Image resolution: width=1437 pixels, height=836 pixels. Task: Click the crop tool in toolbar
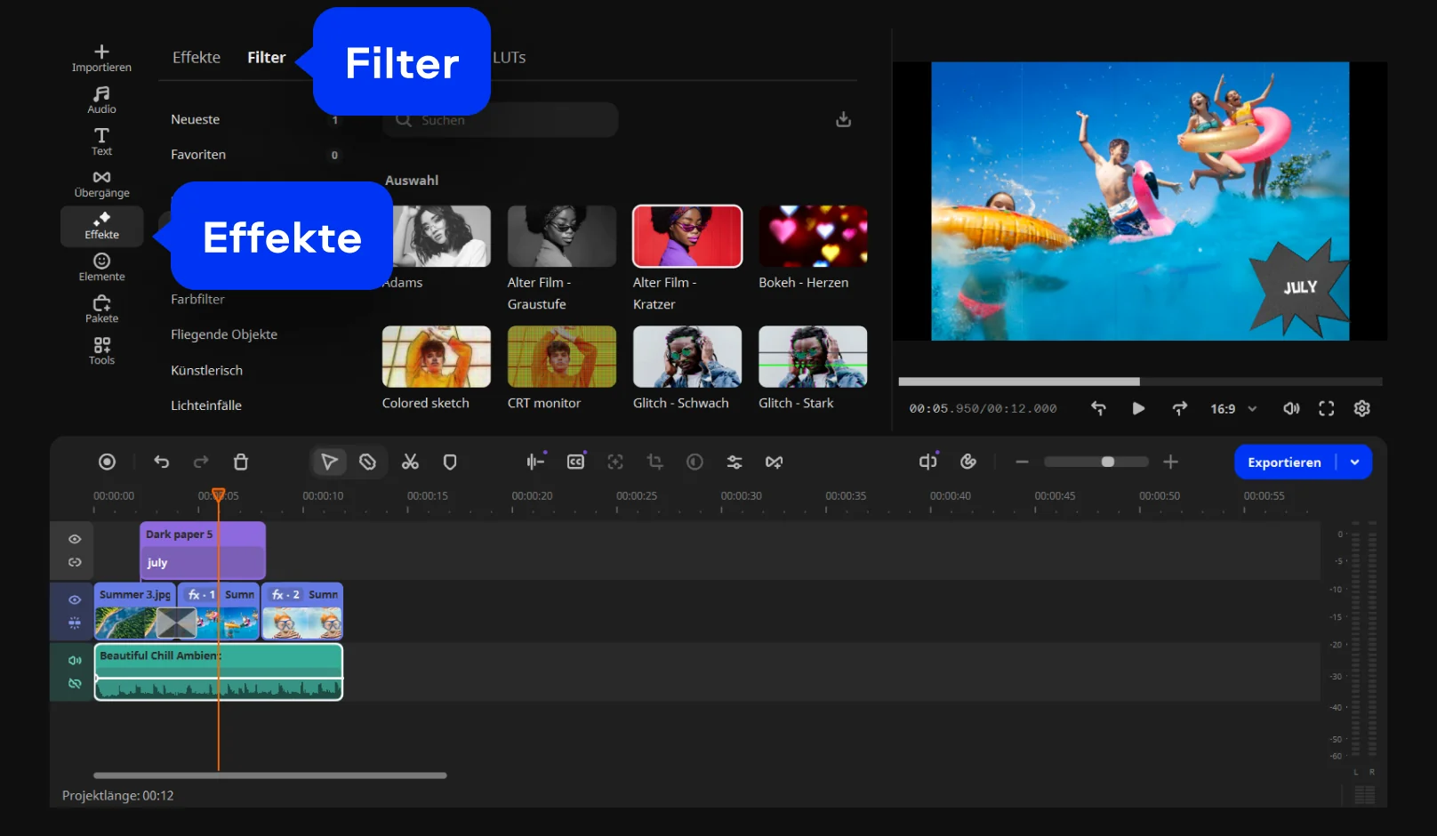click(655, 462)
